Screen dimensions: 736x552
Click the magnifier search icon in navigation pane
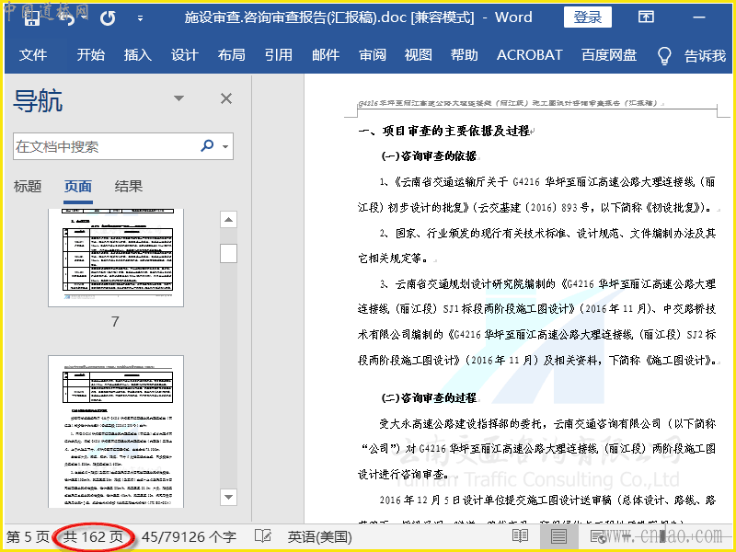click(x=207, y=145)
